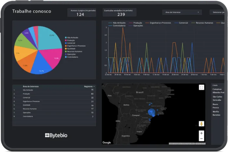Click the Bytebio logo
The width and height of the screenshot is (228, 152).
[x=56, y=135]
